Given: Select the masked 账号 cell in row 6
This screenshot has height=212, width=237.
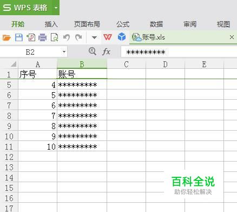Looking at the screenshot, I should point(82,95).
